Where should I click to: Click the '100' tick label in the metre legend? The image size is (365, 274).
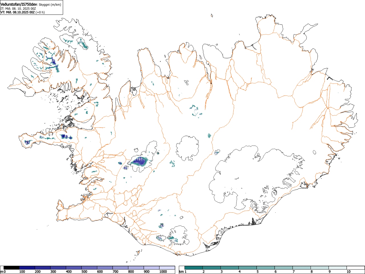click(22, 272)
